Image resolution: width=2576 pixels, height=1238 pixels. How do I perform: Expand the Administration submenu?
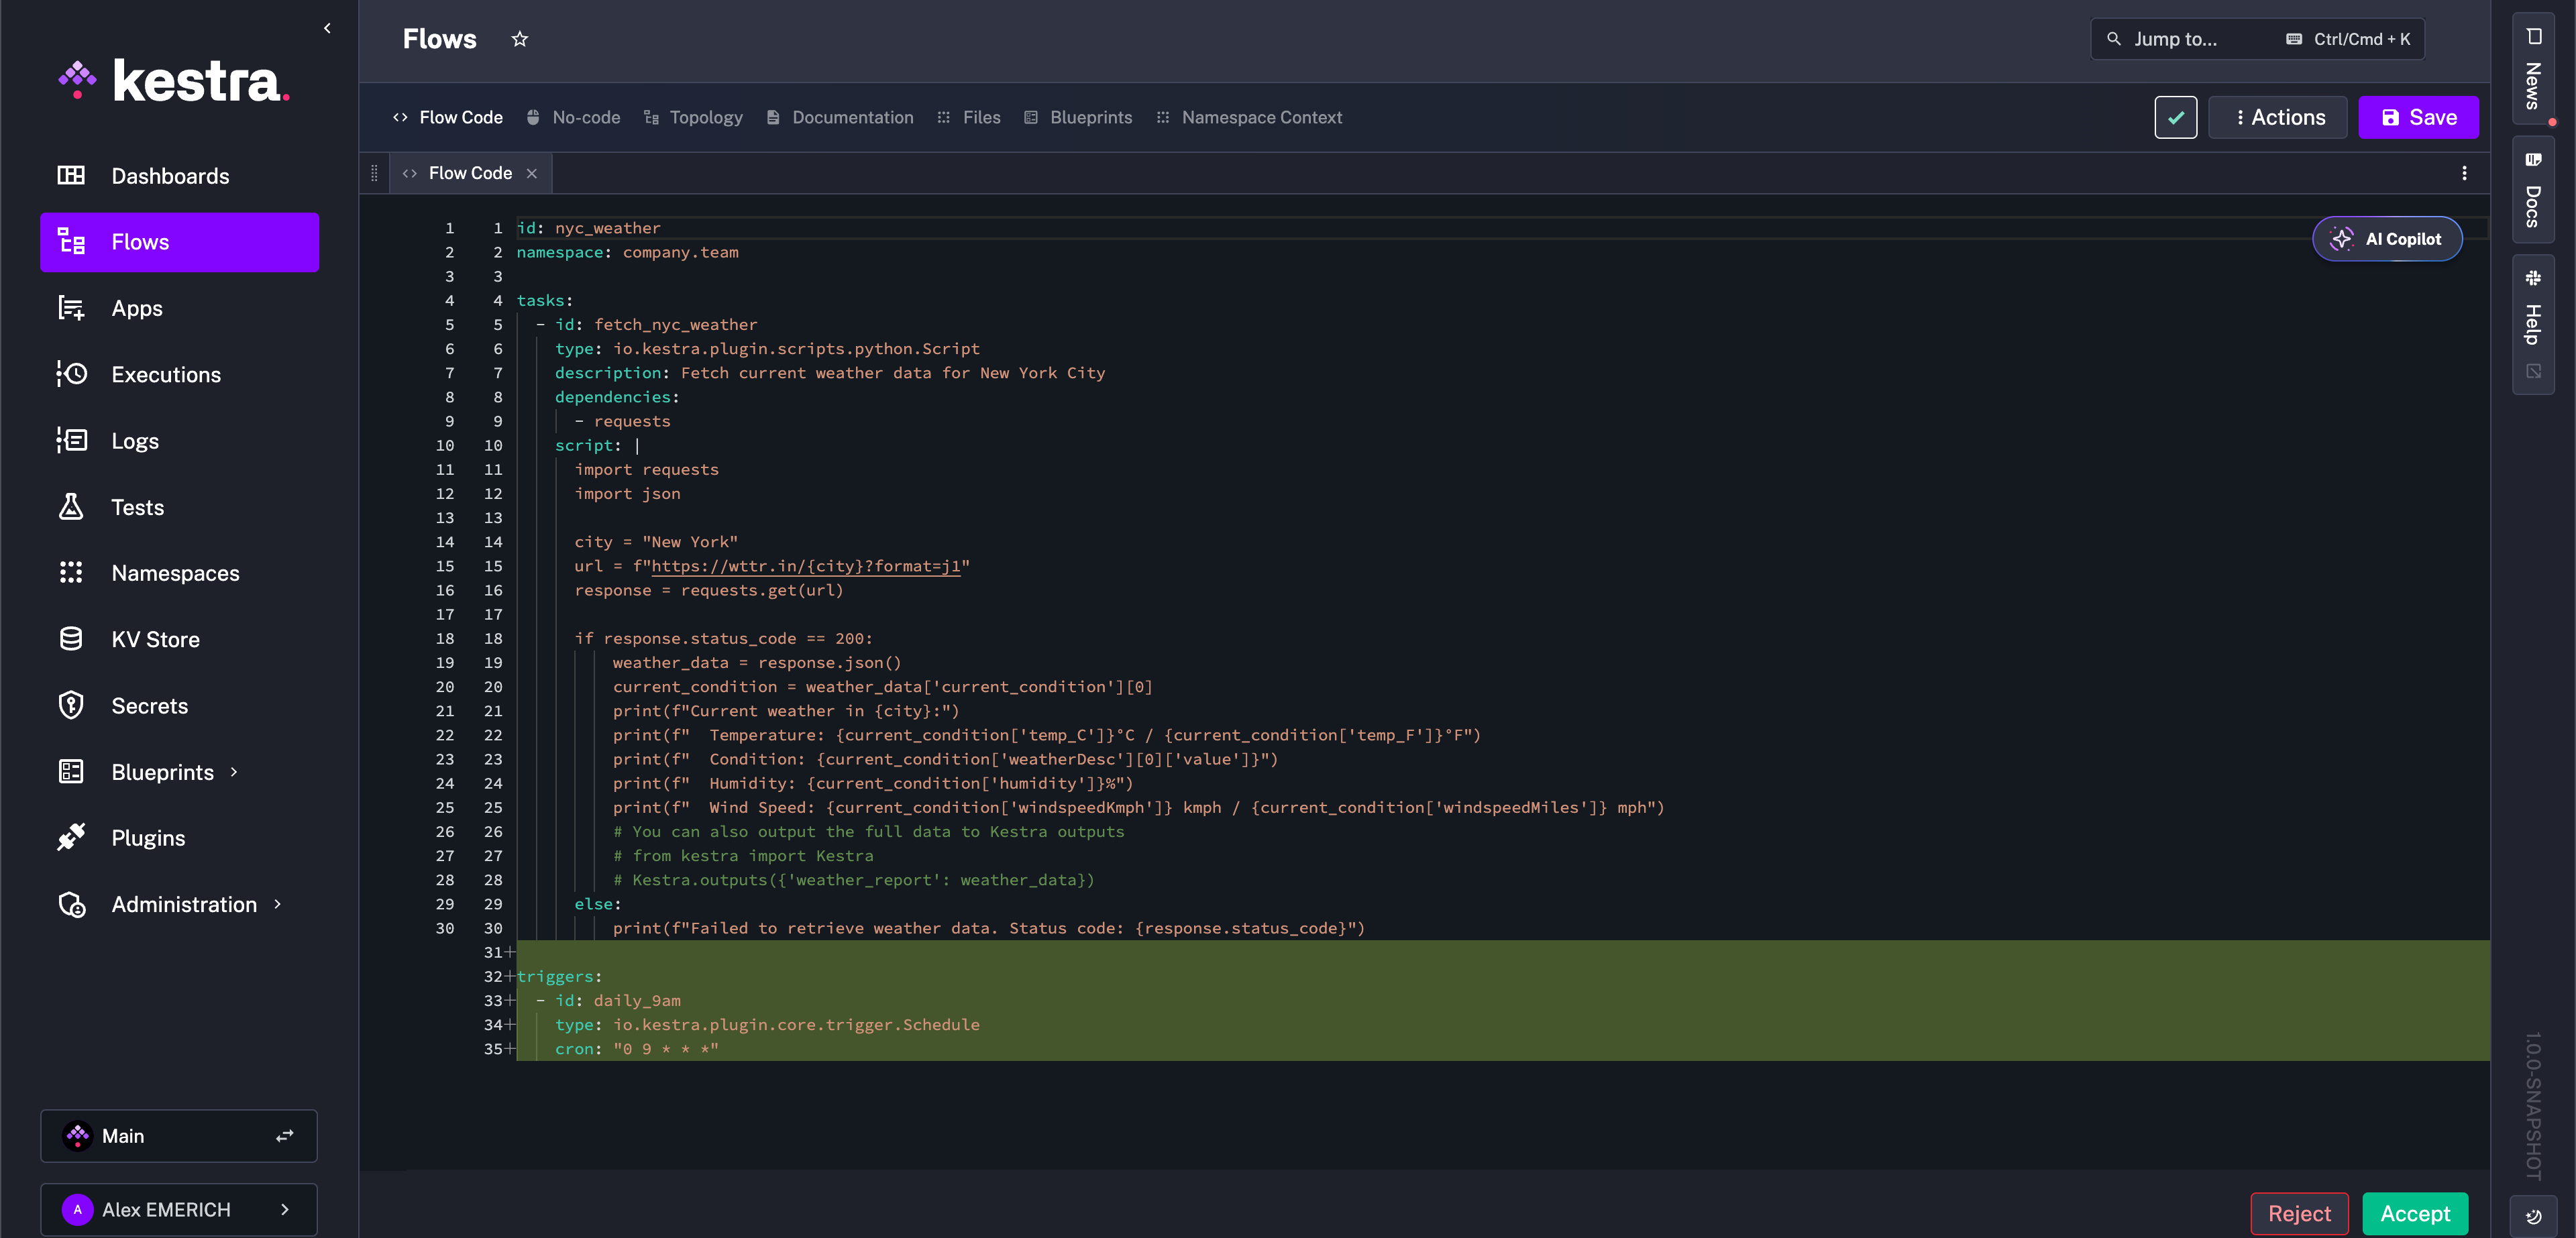277,904
